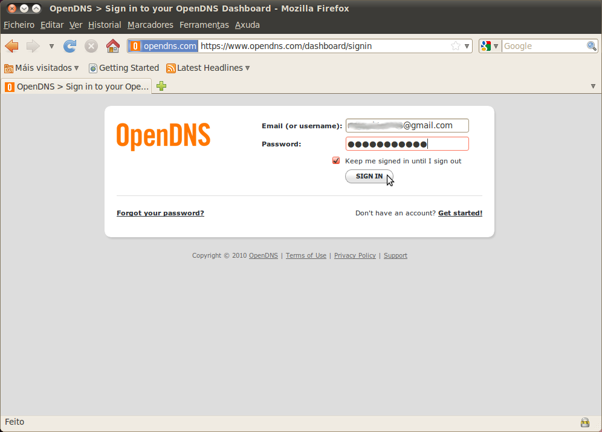Click the Email (or username) field
602x432 pixels.
click(x=407, y=125)
